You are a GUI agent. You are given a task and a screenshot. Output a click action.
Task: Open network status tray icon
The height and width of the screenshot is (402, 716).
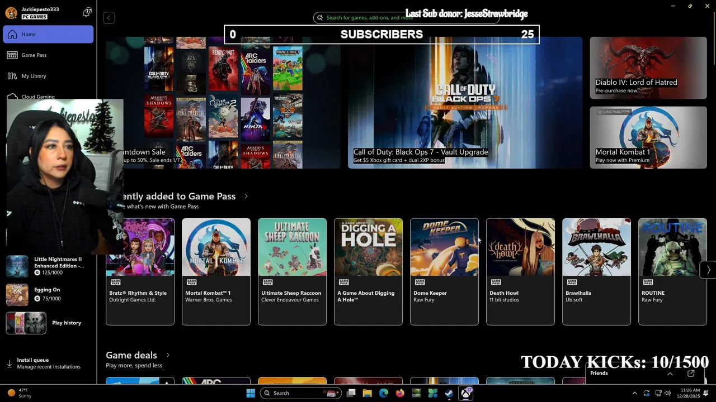(x=658, y=393)
